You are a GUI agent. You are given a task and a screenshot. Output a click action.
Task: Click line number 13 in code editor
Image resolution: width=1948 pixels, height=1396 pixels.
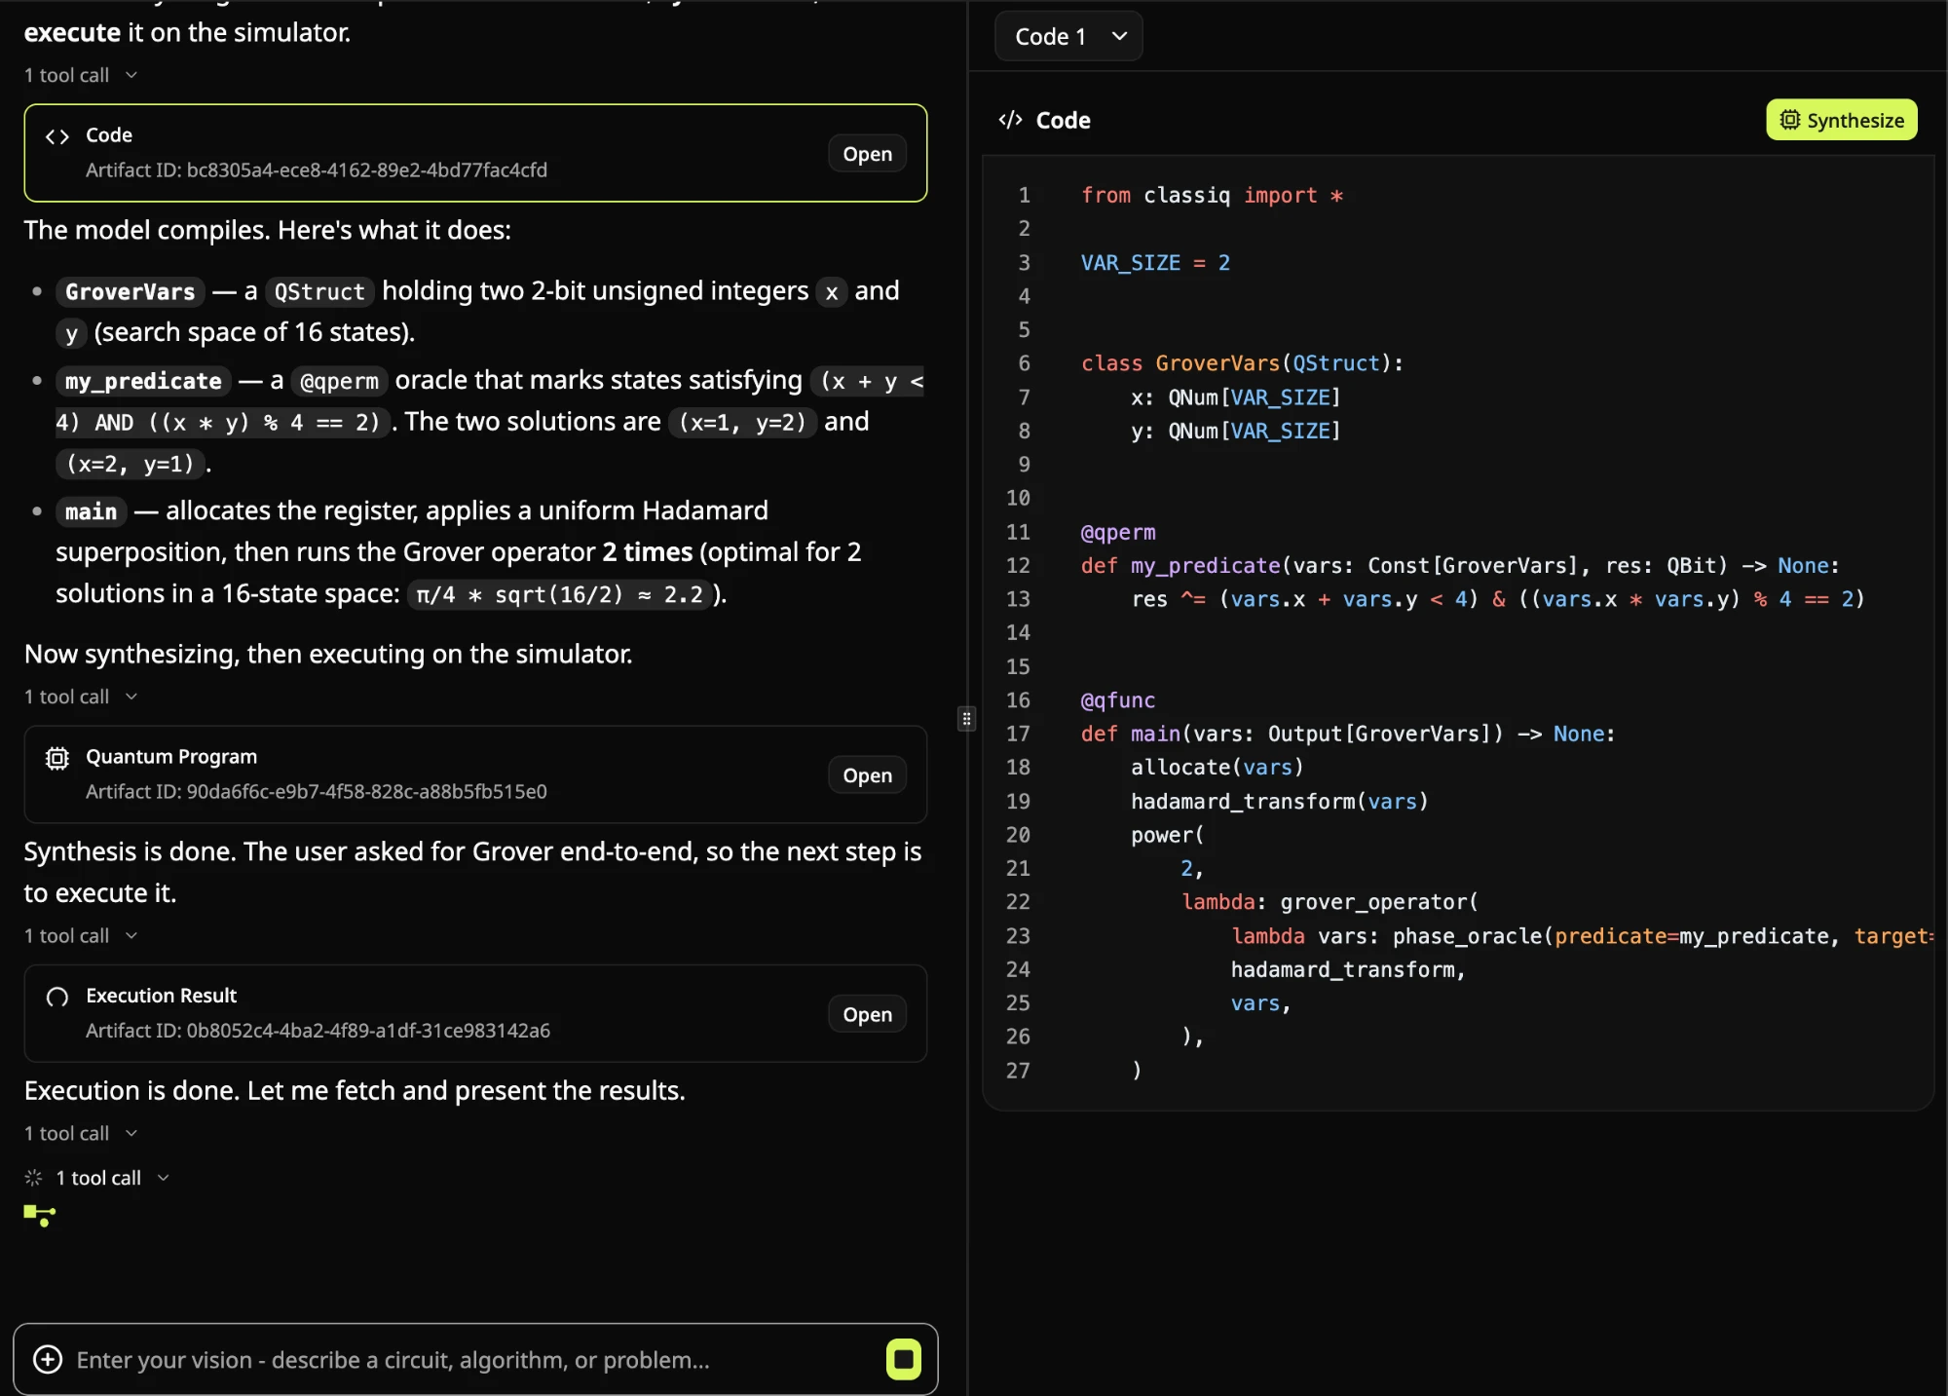pos(1018,599)
